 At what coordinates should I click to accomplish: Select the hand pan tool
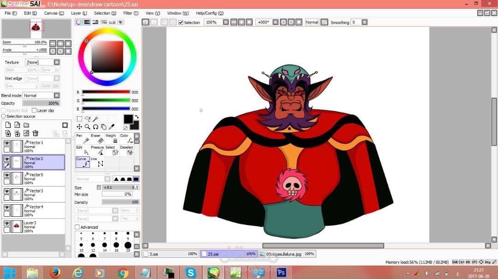(104, 127)
